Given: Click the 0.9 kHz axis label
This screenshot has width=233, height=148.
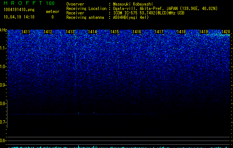Looking at the screenshot, I should tap(3, 85).
